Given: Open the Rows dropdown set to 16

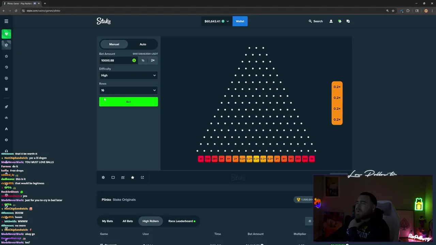Looking at the screenshot, I should [128, 90].
